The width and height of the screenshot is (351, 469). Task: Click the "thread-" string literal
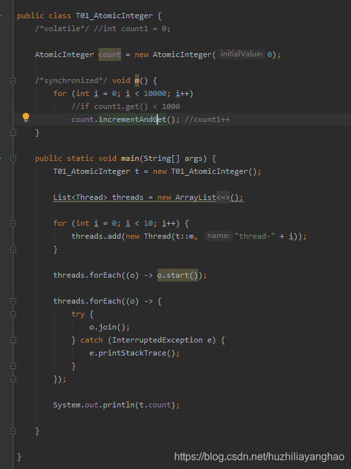255,236
